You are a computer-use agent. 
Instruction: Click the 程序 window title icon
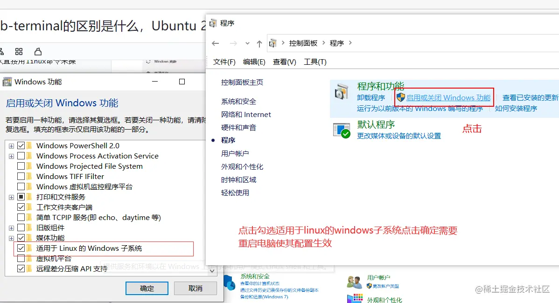pyautogui.click(x=213, y=23)
